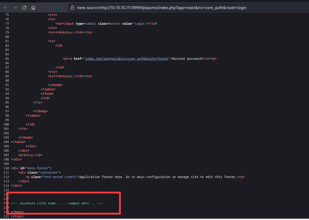Image resolution: width=309 pixels, height=220 pixels.
Task: Select the </div> tag on line 108
Action: click(16, 159)
